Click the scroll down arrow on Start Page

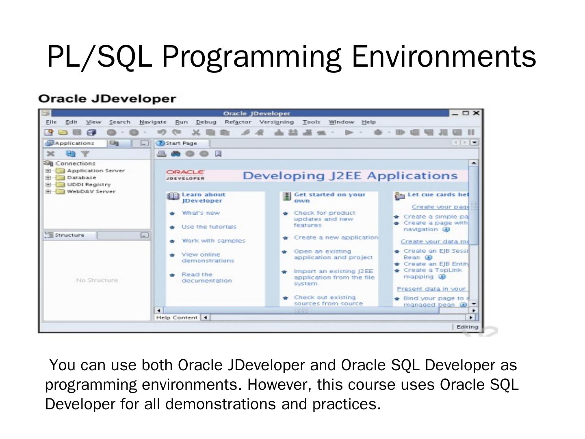[474, 304]
